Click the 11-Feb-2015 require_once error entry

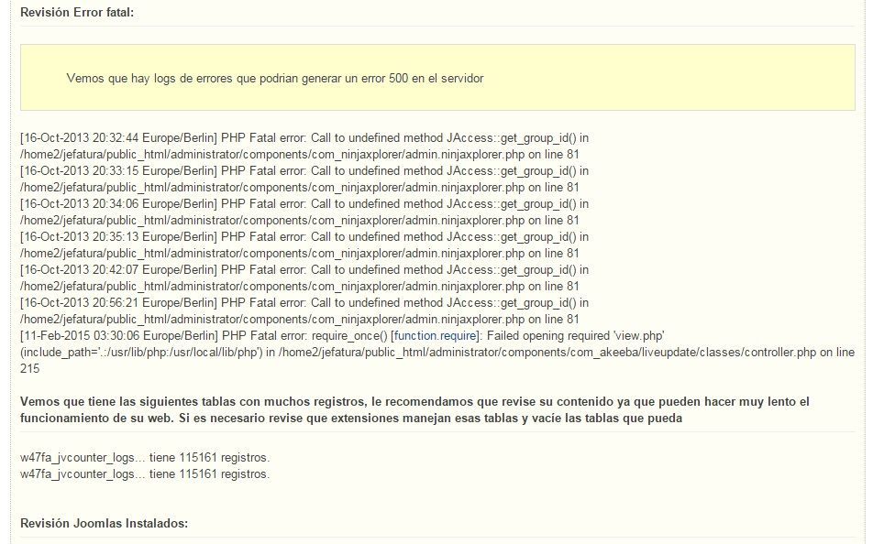coord(437,352)
